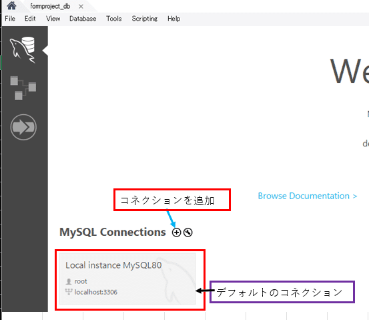Switch to the formproject_db tab

[x=50, y=7]
